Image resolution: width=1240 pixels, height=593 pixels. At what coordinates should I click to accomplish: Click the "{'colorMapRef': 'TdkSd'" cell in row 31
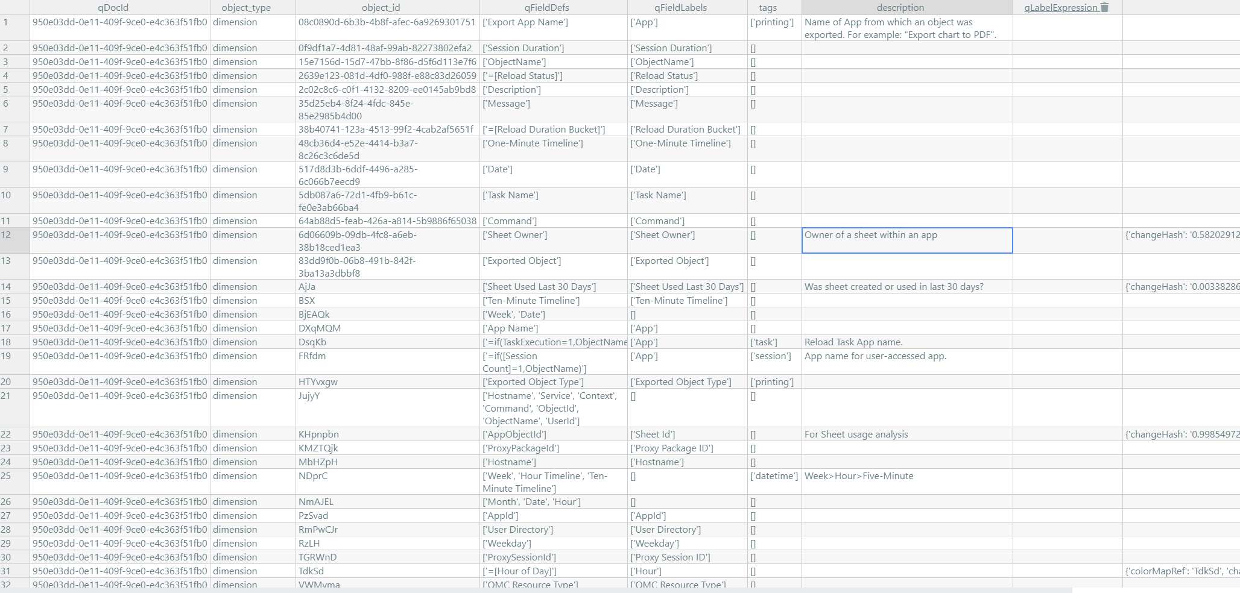pos(1181,571)
